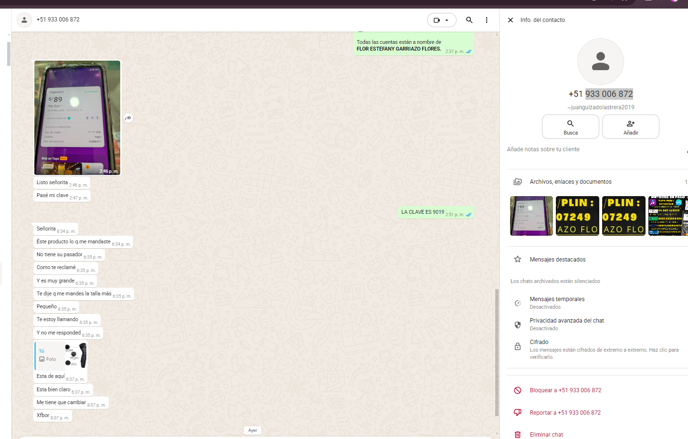This screenshot has width=688, height=439.
Task: Click the contact avatar in chat header
Action: tap(24, 20)
